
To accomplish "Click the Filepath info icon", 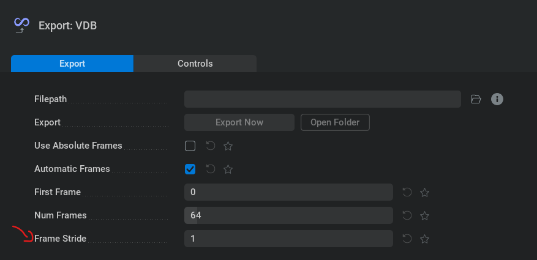I will coord(497,99).
